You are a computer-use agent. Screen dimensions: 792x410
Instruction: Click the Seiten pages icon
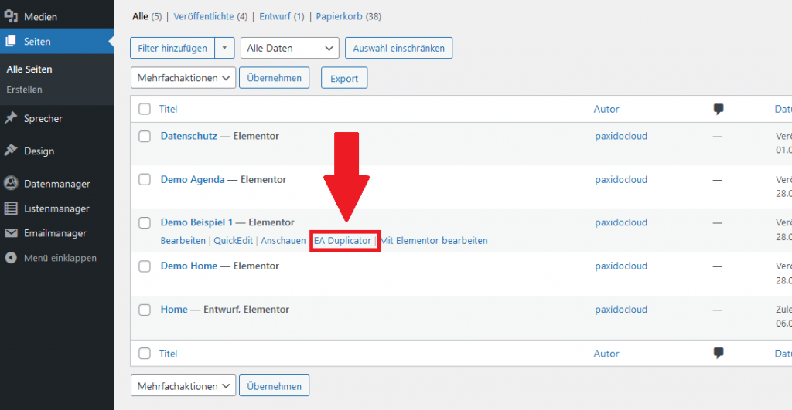pyautogui.click(x=11, y=42)
